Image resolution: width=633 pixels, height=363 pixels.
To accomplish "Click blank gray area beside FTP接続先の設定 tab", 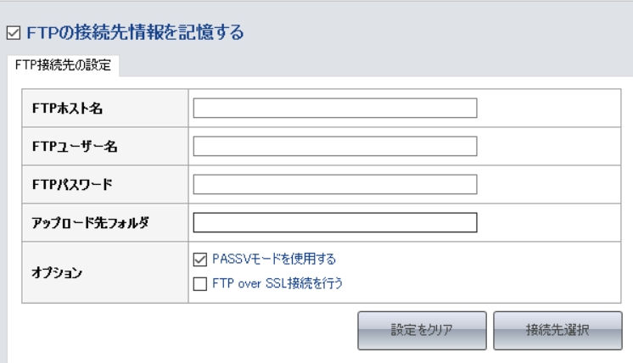I will point(375,65).
